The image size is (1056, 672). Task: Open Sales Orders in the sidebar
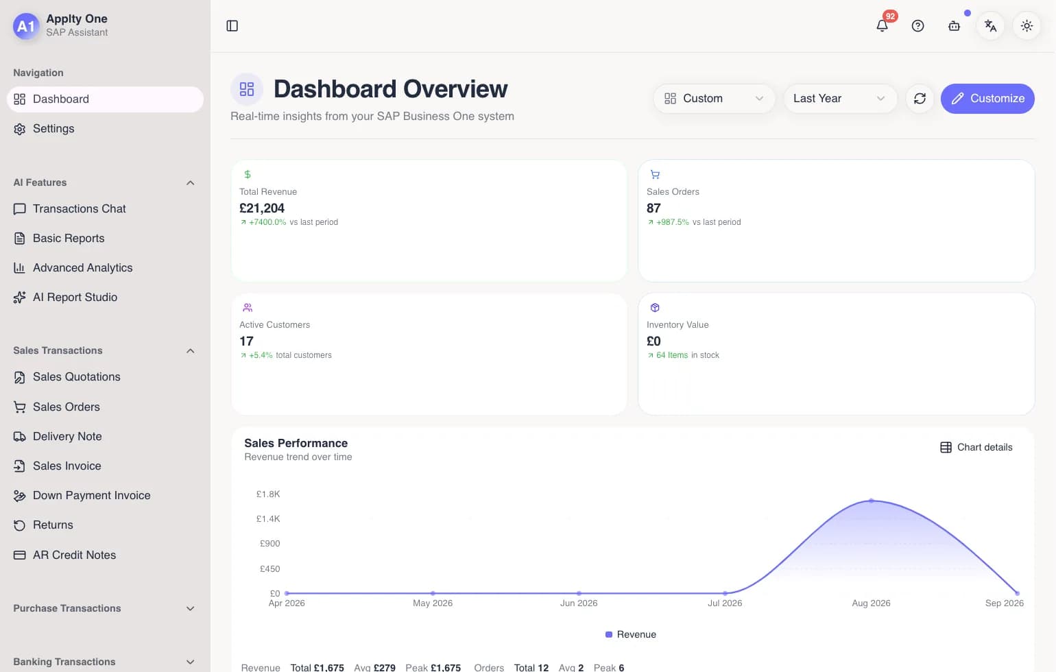click(105, 407)
